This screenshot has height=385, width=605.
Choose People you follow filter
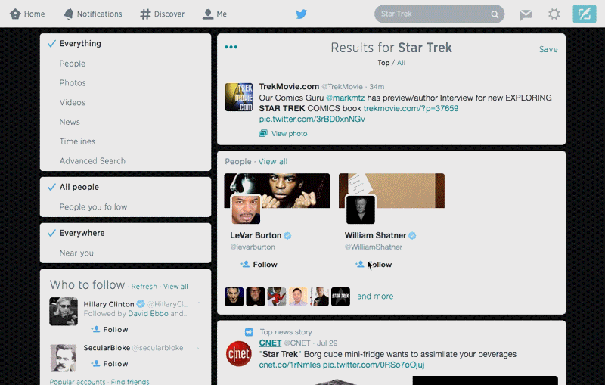point(93,206)
